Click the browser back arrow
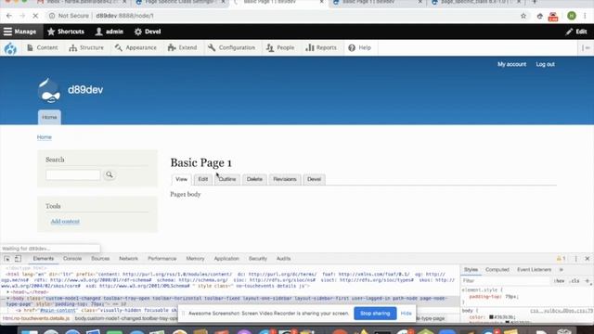Viewport: 594px width, 334px height. tap(9, 16)
